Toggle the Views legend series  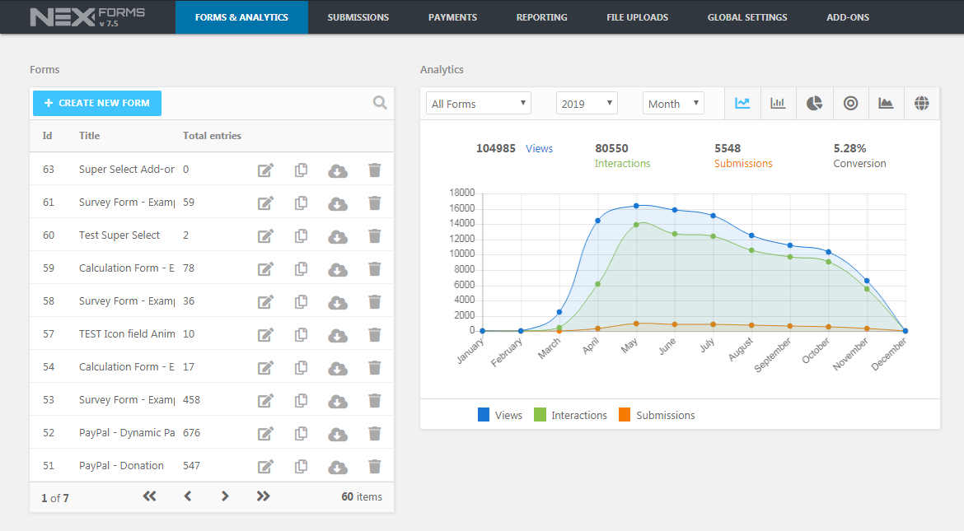[500, 415]
